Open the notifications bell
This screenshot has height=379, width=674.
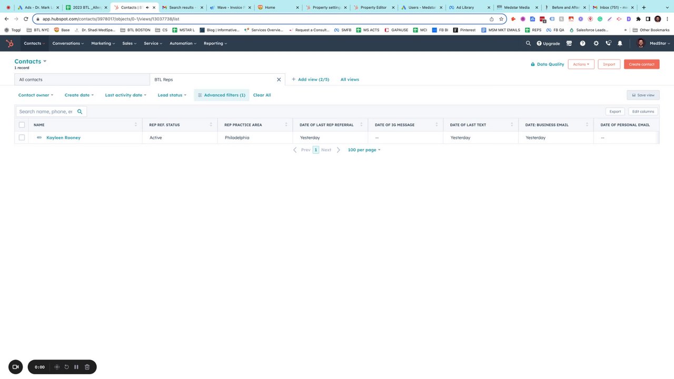[620, 43]
